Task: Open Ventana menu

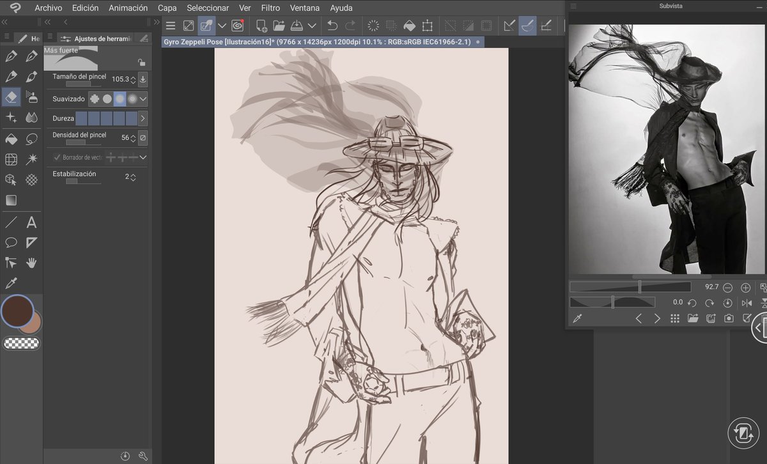Action: tap(305, 8)
